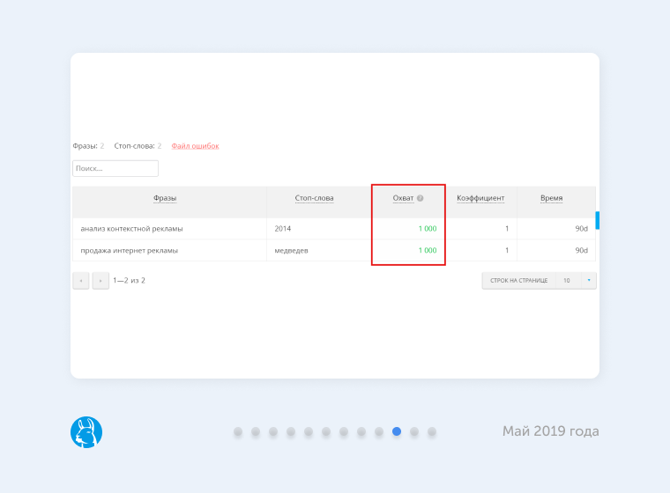This screenshot has width=670, height=493.
Task: Click the blue scrollbar handle at table edge
Action: coord(597,220)
